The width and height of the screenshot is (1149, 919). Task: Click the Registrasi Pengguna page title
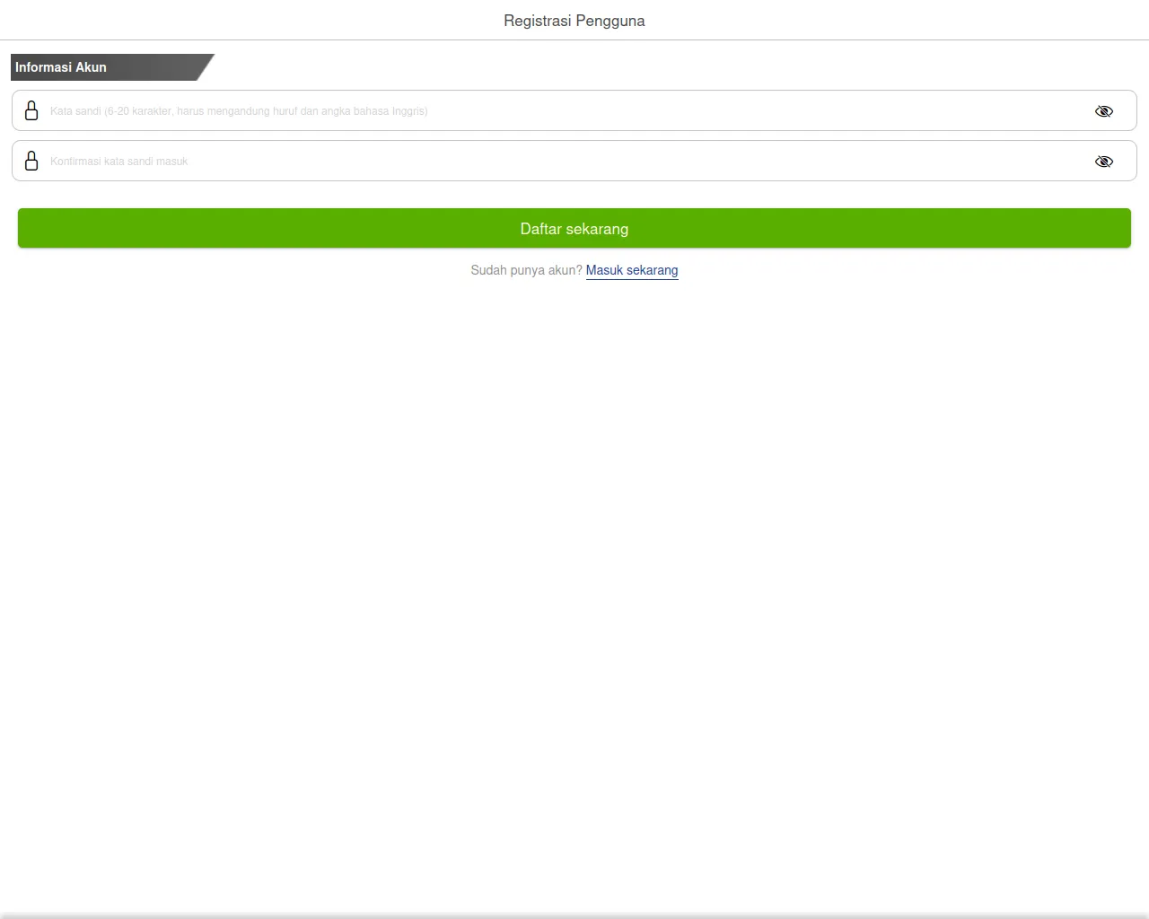click(574, 21)
